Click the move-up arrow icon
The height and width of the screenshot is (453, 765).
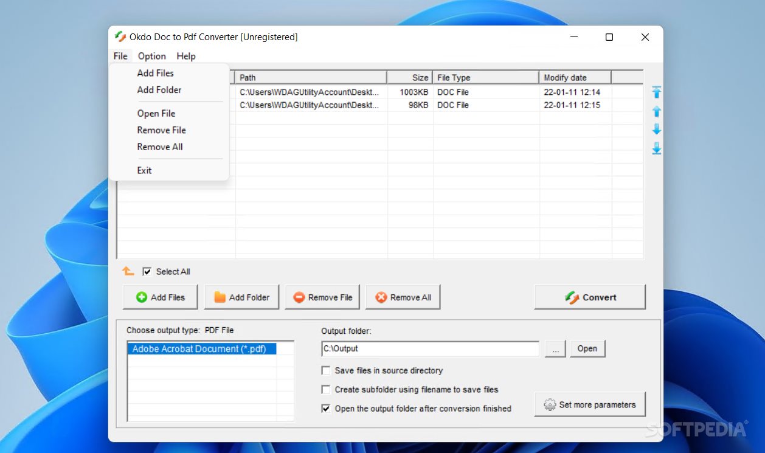click(x=656, y=111)
